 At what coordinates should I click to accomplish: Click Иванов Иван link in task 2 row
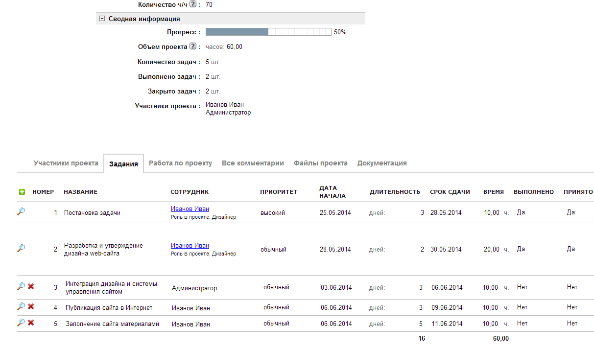[x=190, y=246]
